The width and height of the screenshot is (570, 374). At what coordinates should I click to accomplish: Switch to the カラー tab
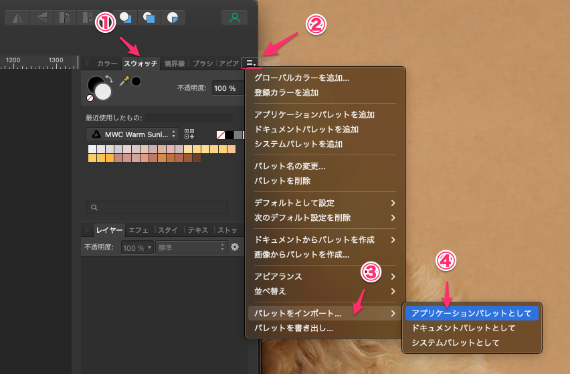[107, 64]
